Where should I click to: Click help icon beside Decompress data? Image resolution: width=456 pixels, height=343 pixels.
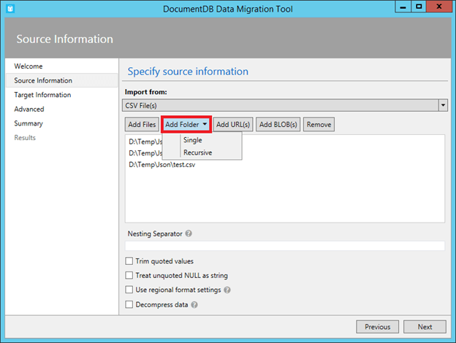point(194,304)
